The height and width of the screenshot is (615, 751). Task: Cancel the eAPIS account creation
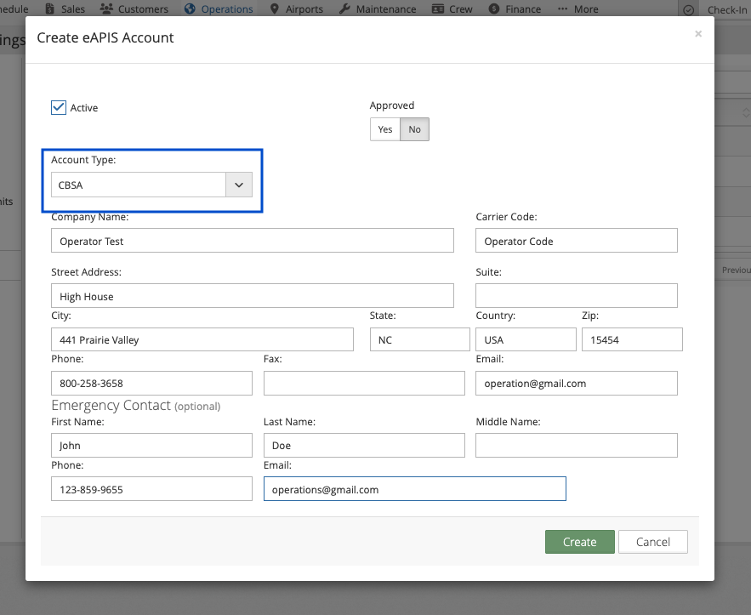652,542
